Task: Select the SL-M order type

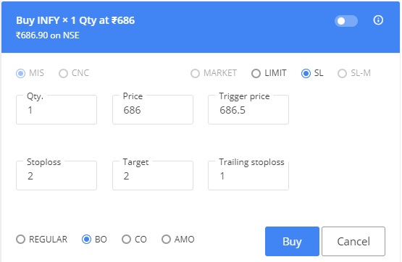Action: point(342,74)
